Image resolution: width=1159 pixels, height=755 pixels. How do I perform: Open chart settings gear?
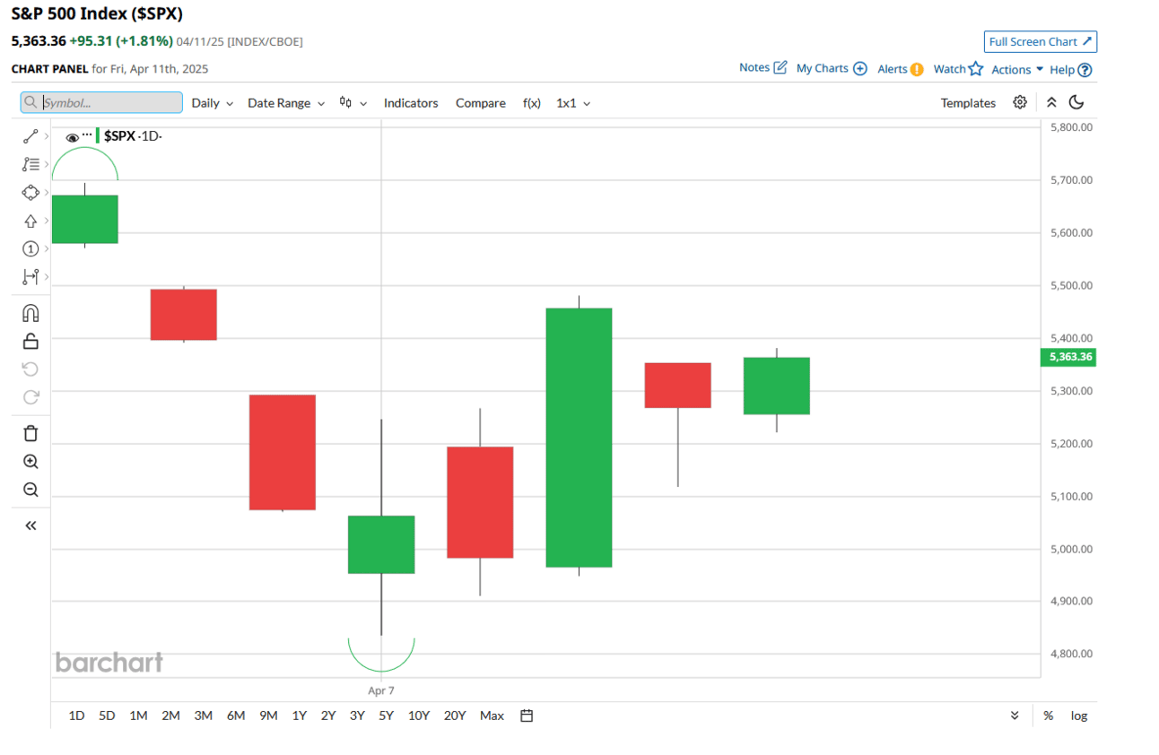point(1020,102)
